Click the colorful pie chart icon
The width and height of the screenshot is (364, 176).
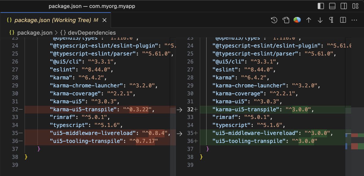[x=297, y=20]
